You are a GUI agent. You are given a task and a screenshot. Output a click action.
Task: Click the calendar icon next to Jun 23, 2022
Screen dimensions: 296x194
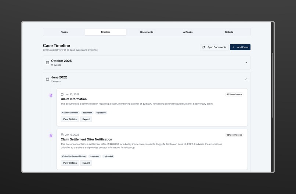click(x=62, y=94)
